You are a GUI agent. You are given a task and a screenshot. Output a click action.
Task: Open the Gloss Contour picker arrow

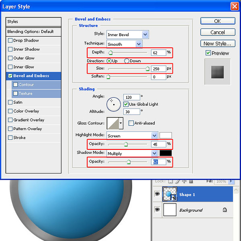click(x=121, y=123)
